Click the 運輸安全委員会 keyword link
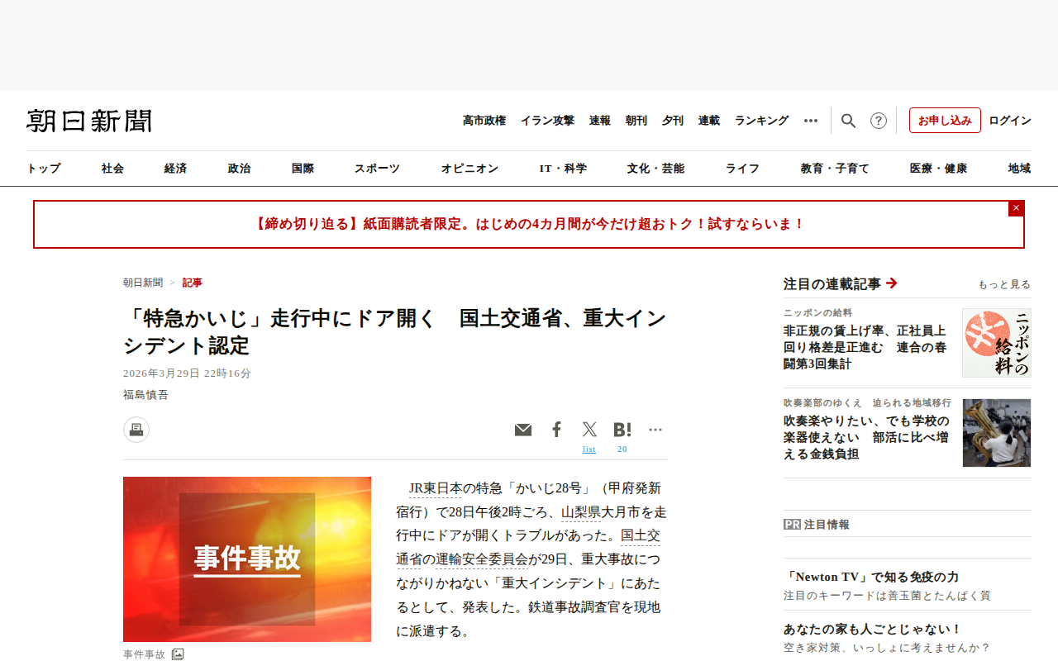 pos(482,560)
